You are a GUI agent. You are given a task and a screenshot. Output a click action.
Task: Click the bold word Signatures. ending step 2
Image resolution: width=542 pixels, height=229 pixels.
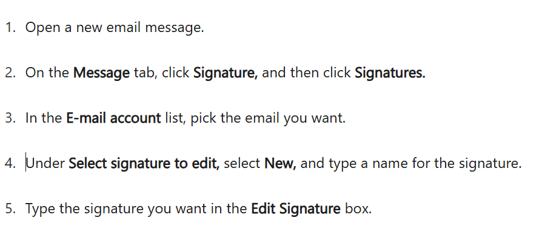tap(390, 73)
